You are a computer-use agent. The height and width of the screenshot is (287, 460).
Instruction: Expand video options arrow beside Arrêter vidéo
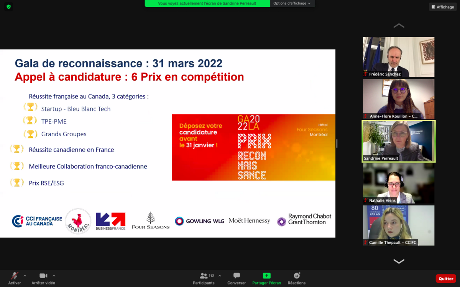(x=54, y=276)
